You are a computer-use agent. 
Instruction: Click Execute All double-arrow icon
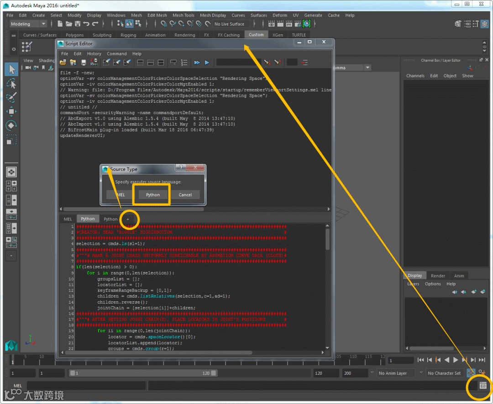pos(197,63)
